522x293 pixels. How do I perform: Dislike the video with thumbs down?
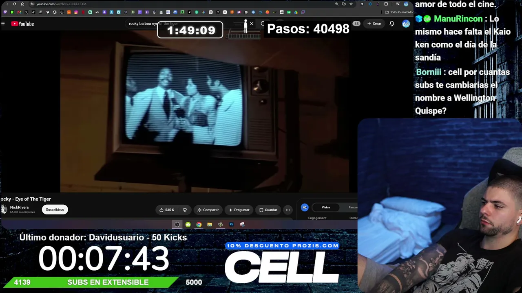[185, 210]
